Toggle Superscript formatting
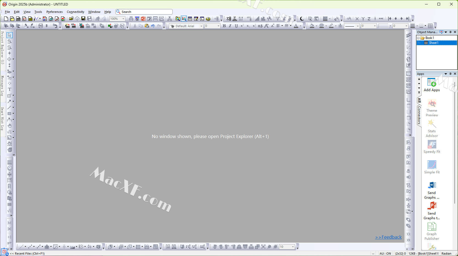Screen dimensions: 458x256 click(x=242, y=26)
